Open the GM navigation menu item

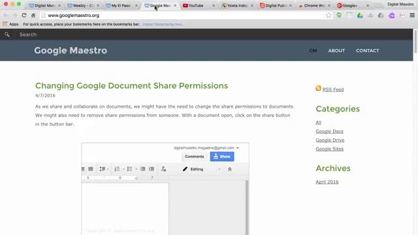pos(313,51)
